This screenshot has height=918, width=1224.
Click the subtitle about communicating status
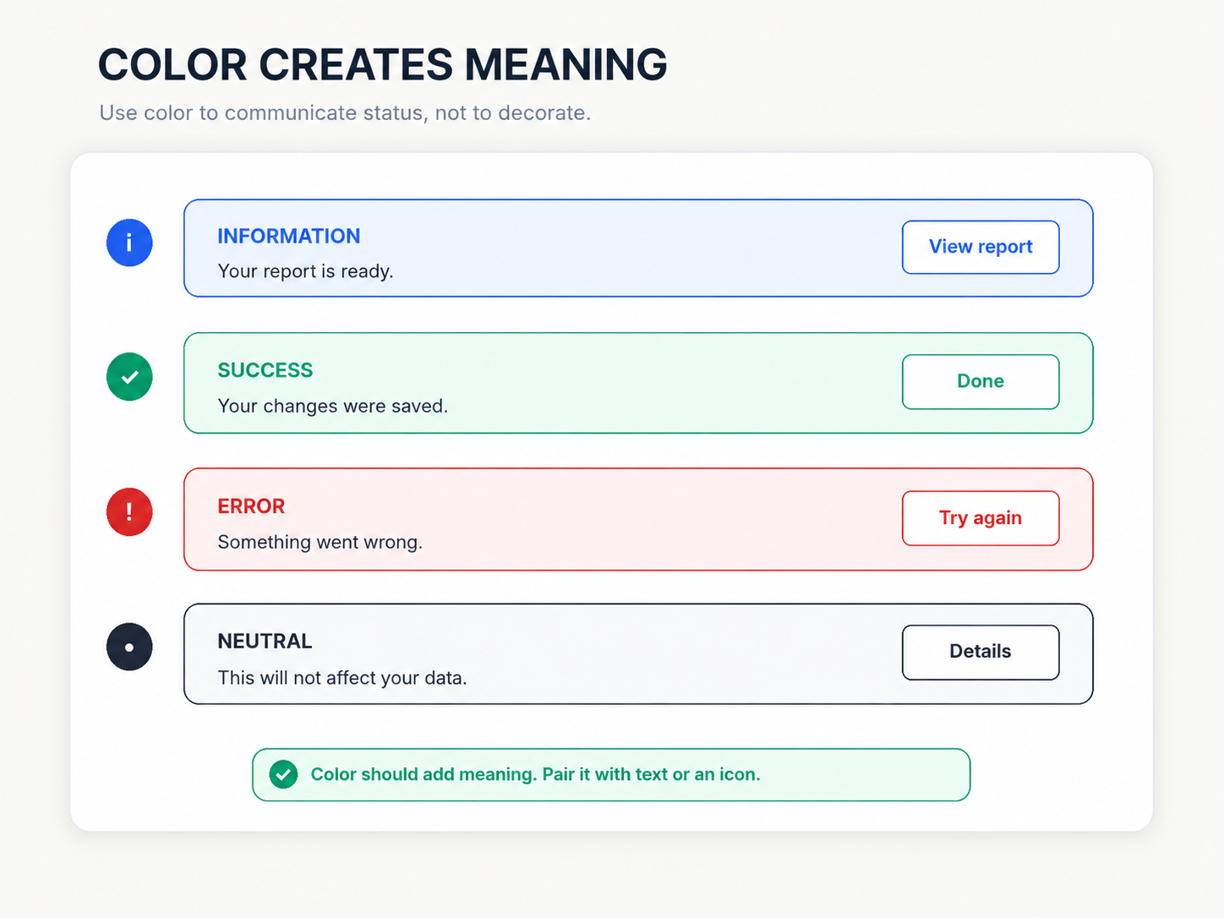(345, 113)
